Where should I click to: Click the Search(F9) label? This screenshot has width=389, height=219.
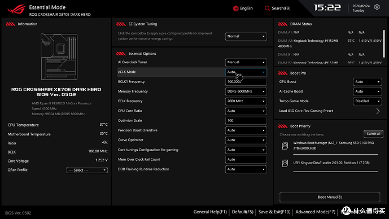coord(281,8)
